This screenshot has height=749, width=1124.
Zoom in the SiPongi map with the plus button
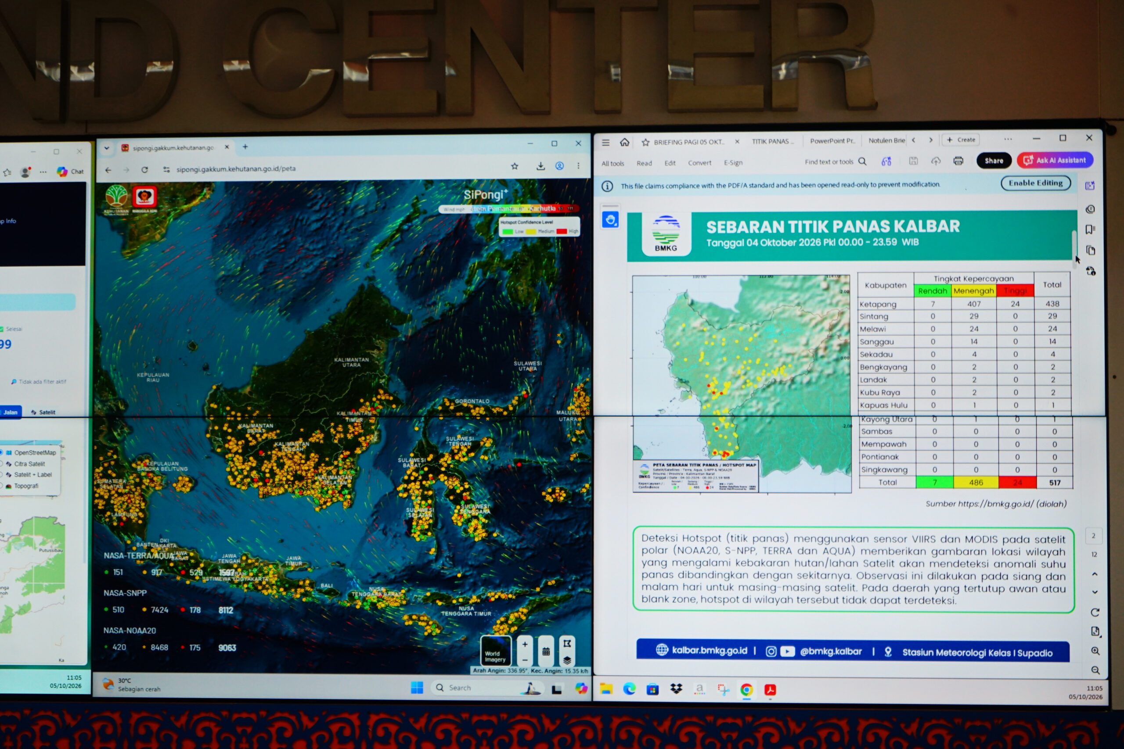pyautogui.click(x=525, y=645)
